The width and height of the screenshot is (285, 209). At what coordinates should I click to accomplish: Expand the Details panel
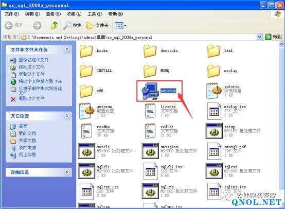[x=67, y=172]
